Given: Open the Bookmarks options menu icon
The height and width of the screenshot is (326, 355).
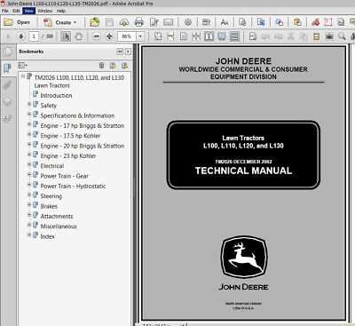Looking at the screenshot, I should tap(22, 65).
